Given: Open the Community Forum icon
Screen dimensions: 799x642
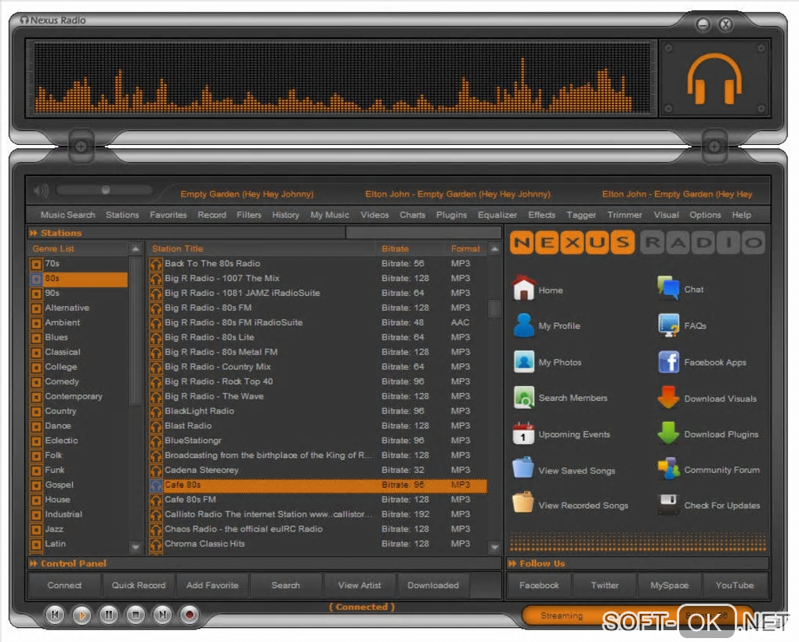Looking at the screenshot, I should [x=668, y=469].
